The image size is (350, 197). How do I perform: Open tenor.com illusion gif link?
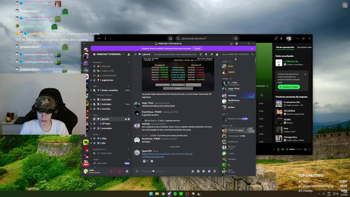point(167,155)
